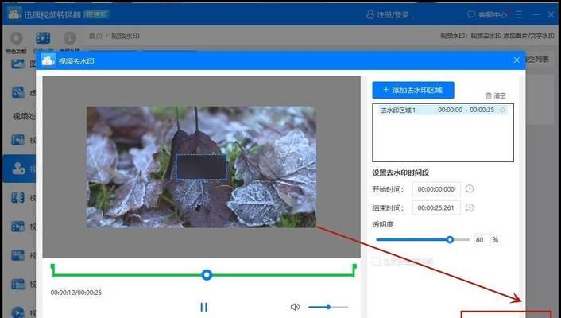Click the transparency percent field showing 80

[x=482, y=239]
